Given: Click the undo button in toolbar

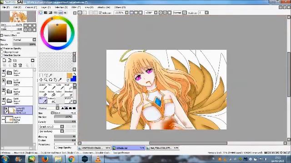Looking at the screenshot, I should (x=80, y=13).
